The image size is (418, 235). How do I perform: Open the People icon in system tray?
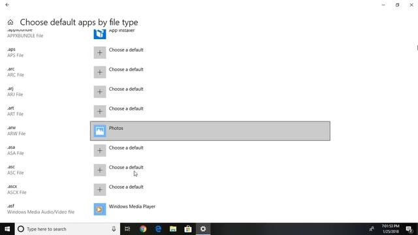pos(372,229)
